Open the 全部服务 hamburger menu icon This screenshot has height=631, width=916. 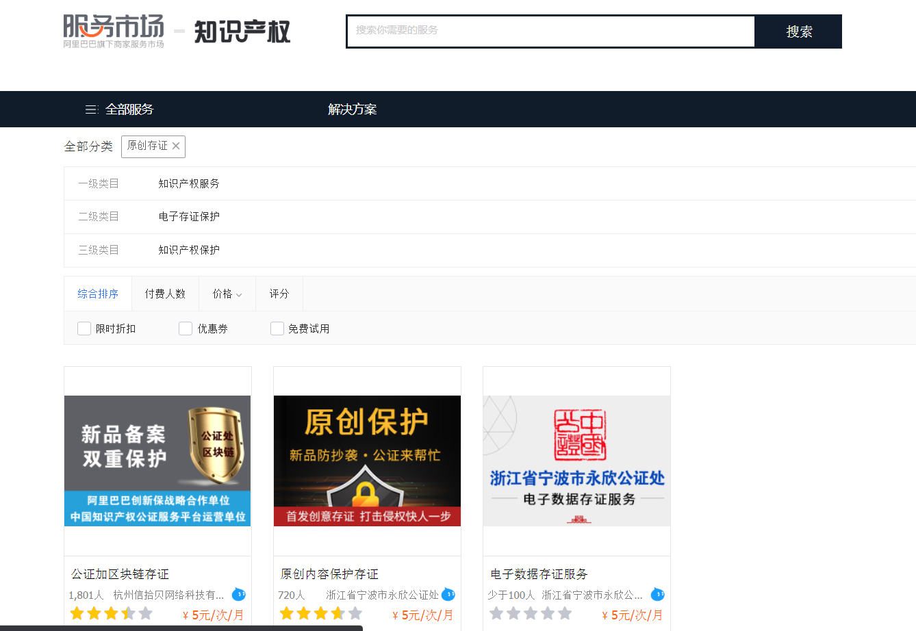(91, 110)
